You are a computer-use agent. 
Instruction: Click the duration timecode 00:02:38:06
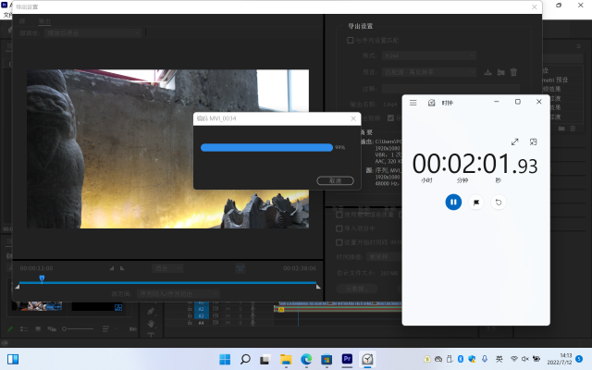coord(300,268)
